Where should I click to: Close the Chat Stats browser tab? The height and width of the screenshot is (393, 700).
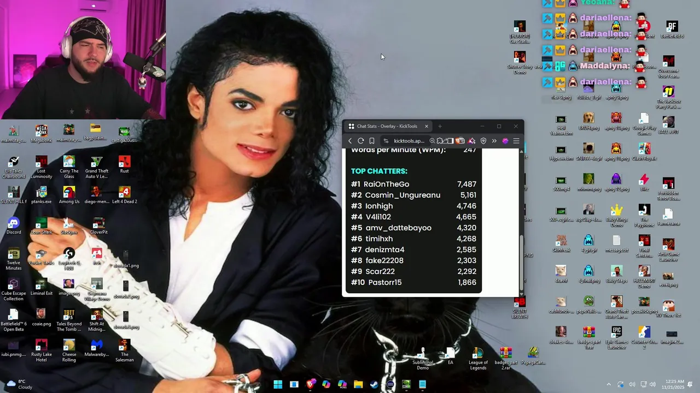coord(427,126)
